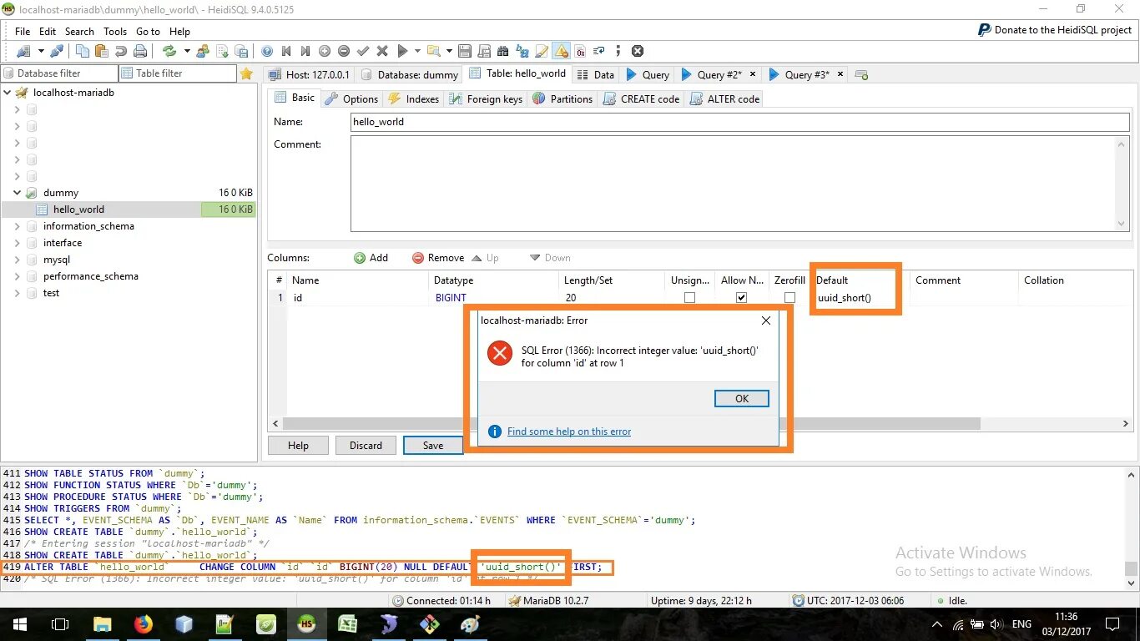Close the Query #3* tab
This screenshot has width=1140, height=641.
point(840,74)
